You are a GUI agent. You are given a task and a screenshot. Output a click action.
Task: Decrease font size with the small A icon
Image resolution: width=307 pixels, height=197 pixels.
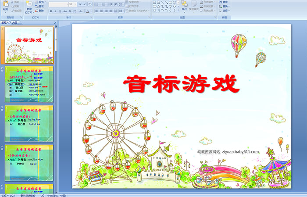pos(85,4)
